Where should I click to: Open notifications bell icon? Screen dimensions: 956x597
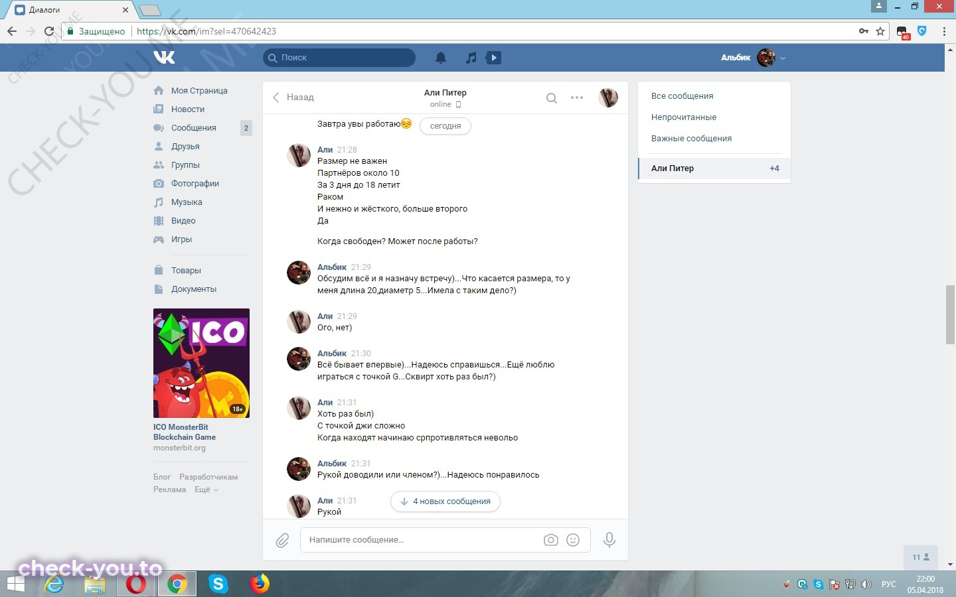pos(441,58)
